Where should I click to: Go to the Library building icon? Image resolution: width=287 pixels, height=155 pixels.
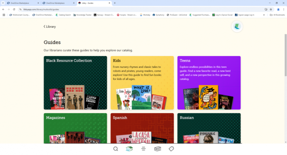coord(129,149)
